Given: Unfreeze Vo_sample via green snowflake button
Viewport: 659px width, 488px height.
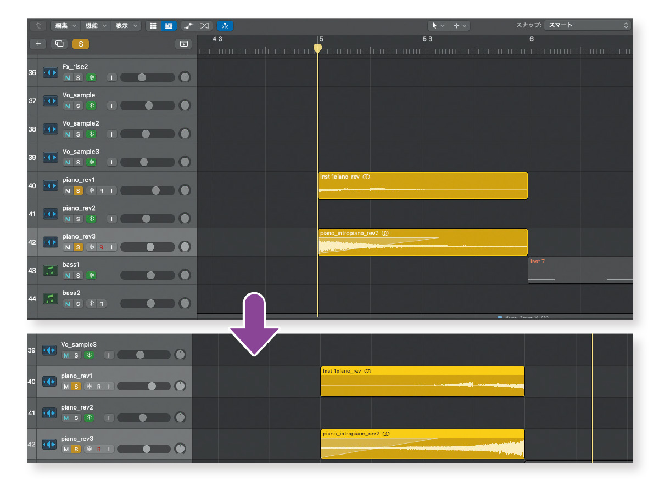Looking at the screenshot, I should coord(92,106).
